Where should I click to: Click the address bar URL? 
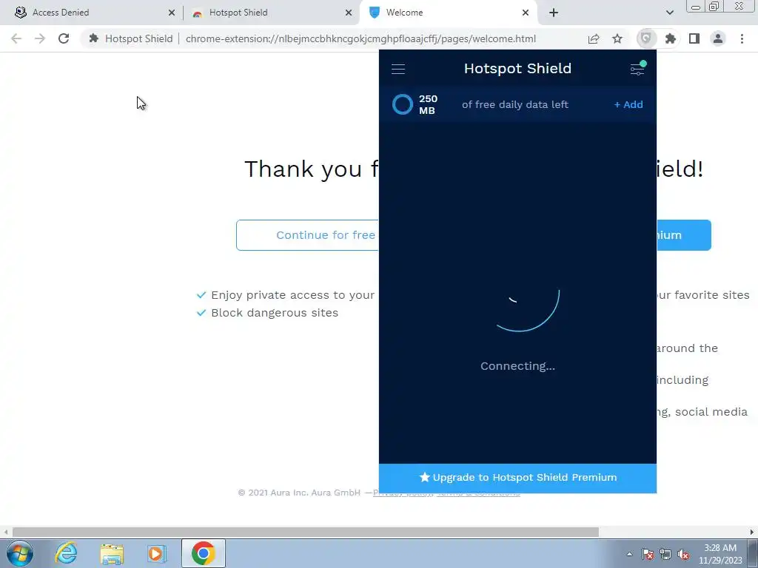[360, 38]
